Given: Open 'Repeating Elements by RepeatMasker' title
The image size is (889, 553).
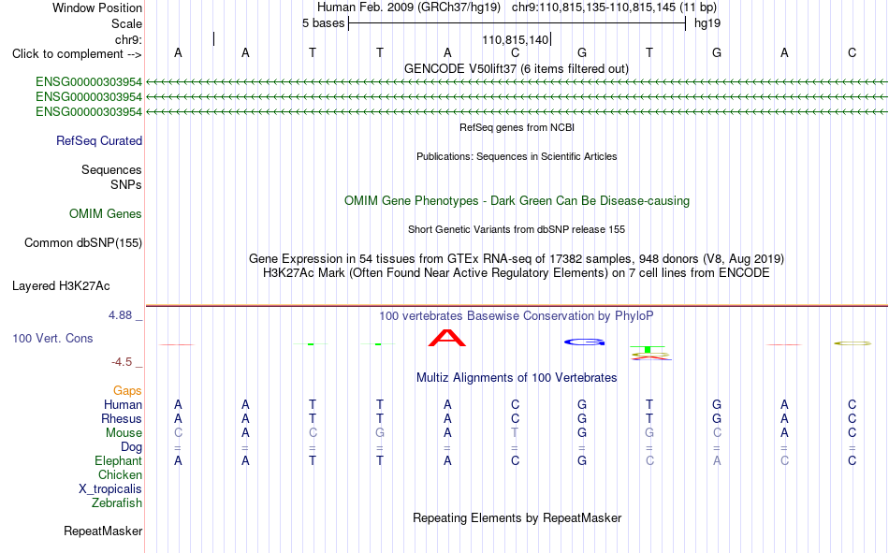Looking at the screenshot, I should (517, 518).
